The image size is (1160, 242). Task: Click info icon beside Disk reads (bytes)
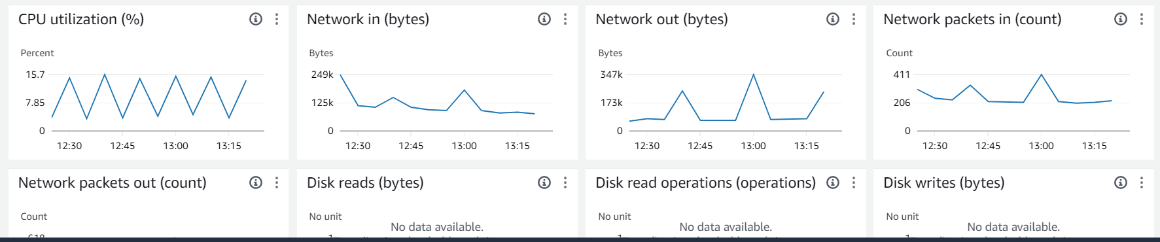[x=544, y=182]
